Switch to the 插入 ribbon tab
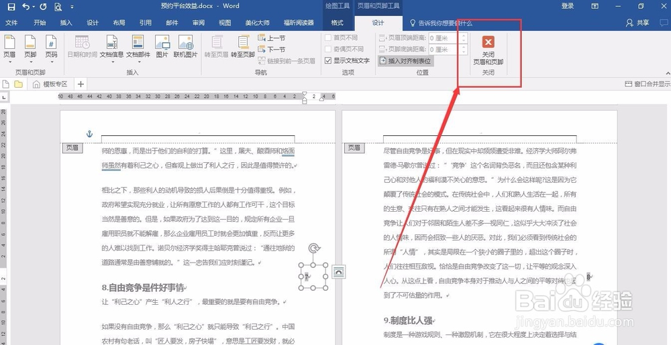The image size is (671, 345). [x=66, y=23]
